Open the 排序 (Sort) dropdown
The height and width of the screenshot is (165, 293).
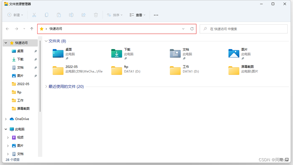114,15
